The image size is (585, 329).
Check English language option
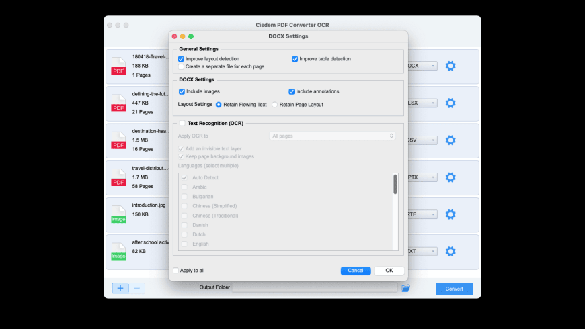184,244
